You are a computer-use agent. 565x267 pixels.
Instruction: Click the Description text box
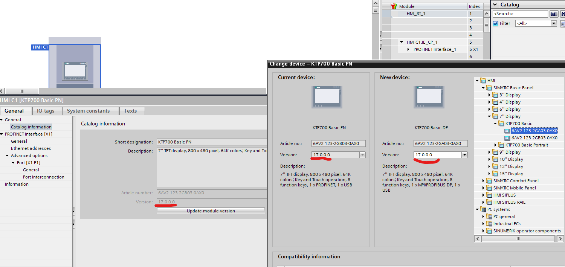[212, 167]
